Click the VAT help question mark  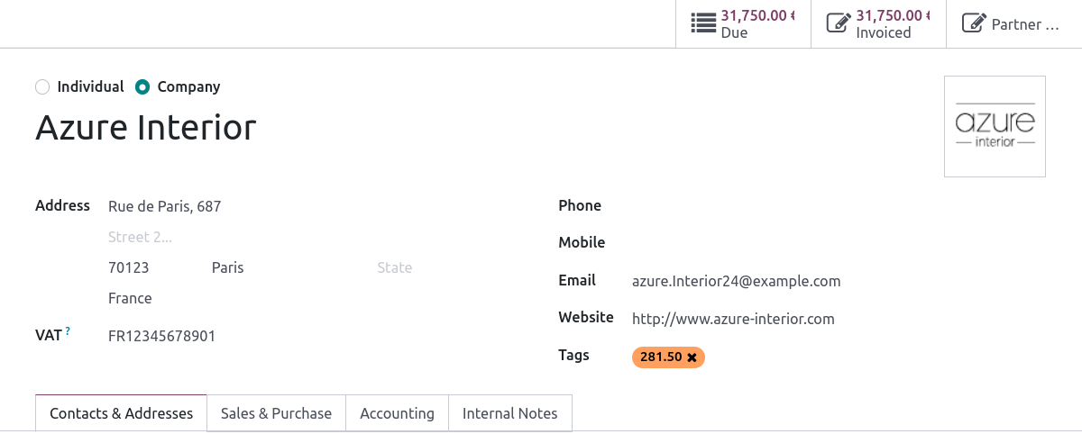[x=68, y=331]
